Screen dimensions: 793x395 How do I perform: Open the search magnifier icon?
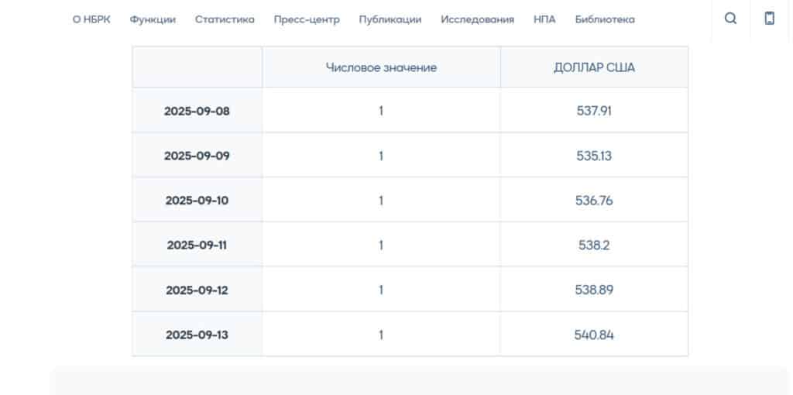(x=730, y=19)
